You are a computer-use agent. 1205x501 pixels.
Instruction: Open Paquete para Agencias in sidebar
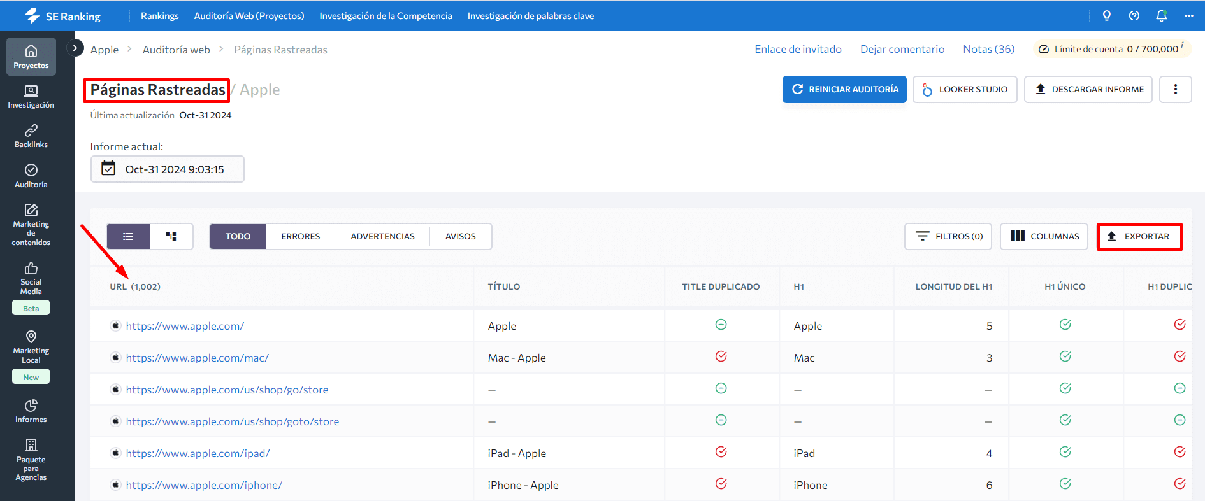tap(31, 460)
